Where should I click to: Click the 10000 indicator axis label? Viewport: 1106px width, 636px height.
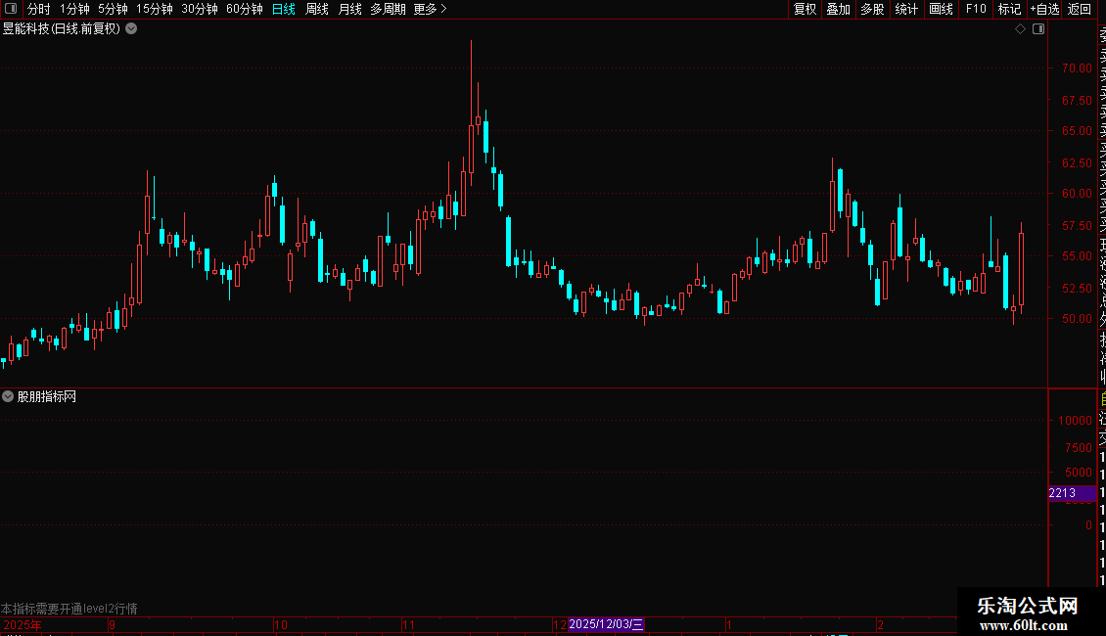1075,420
